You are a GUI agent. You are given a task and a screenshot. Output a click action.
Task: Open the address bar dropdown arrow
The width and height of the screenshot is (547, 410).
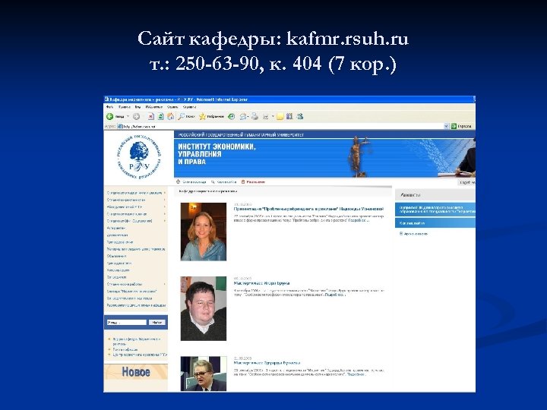point(446,126)
